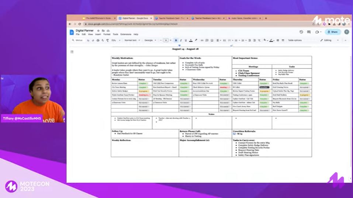The height and width of the screenshot is (198, 353).
Task: Open the Format menu
Action: (x=107, y=34)
